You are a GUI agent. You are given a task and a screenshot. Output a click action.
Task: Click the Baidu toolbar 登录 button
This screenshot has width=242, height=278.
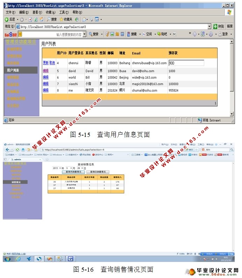point(223,34)
